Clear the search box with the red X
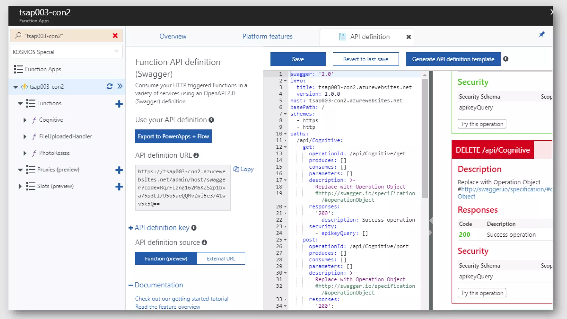Screen dimensions: 567x319 pyautogui.click(x=115, y=36)
